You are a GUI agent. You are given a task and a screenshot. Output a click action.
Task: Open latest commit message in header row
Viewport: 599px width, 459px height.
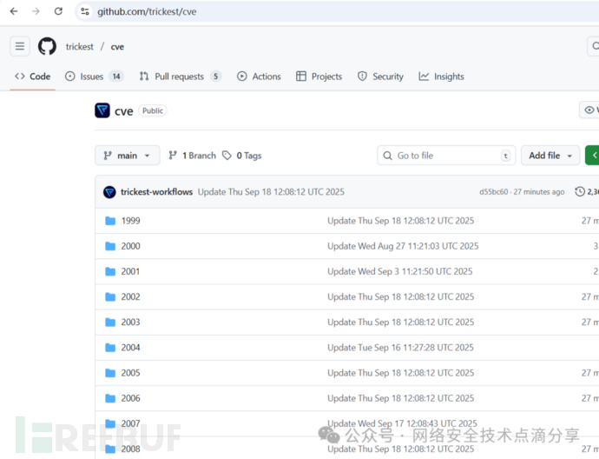coord(271,191)
